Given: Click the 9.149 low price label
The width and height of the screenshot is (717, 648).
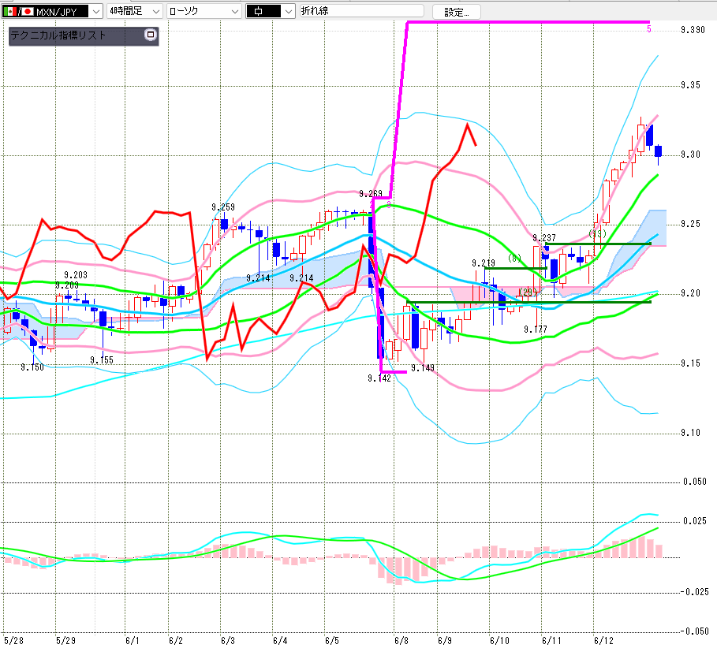Looking at the screenshot, I should [x=423, y=368].
